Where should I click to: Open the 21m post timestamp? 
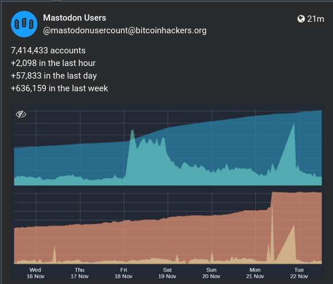pos(316,19)
